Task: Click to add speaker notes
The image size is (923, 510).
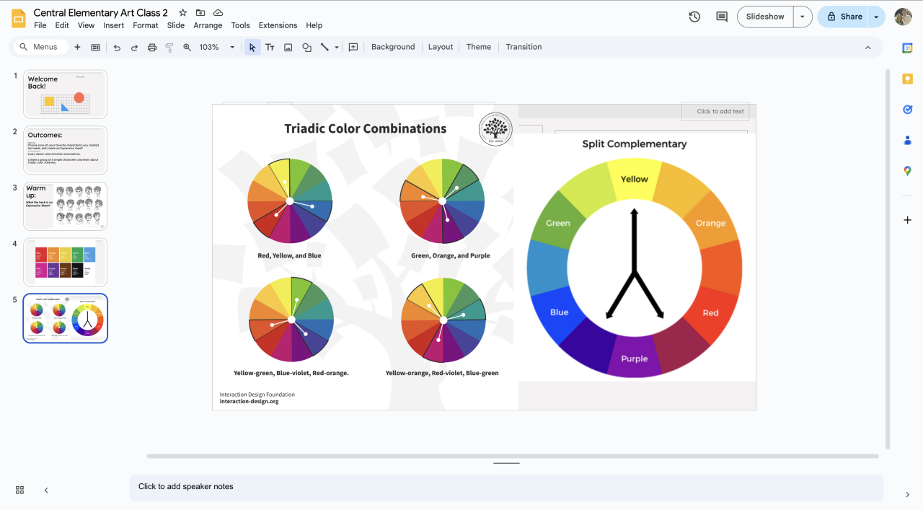Action: tap(506, 487)
